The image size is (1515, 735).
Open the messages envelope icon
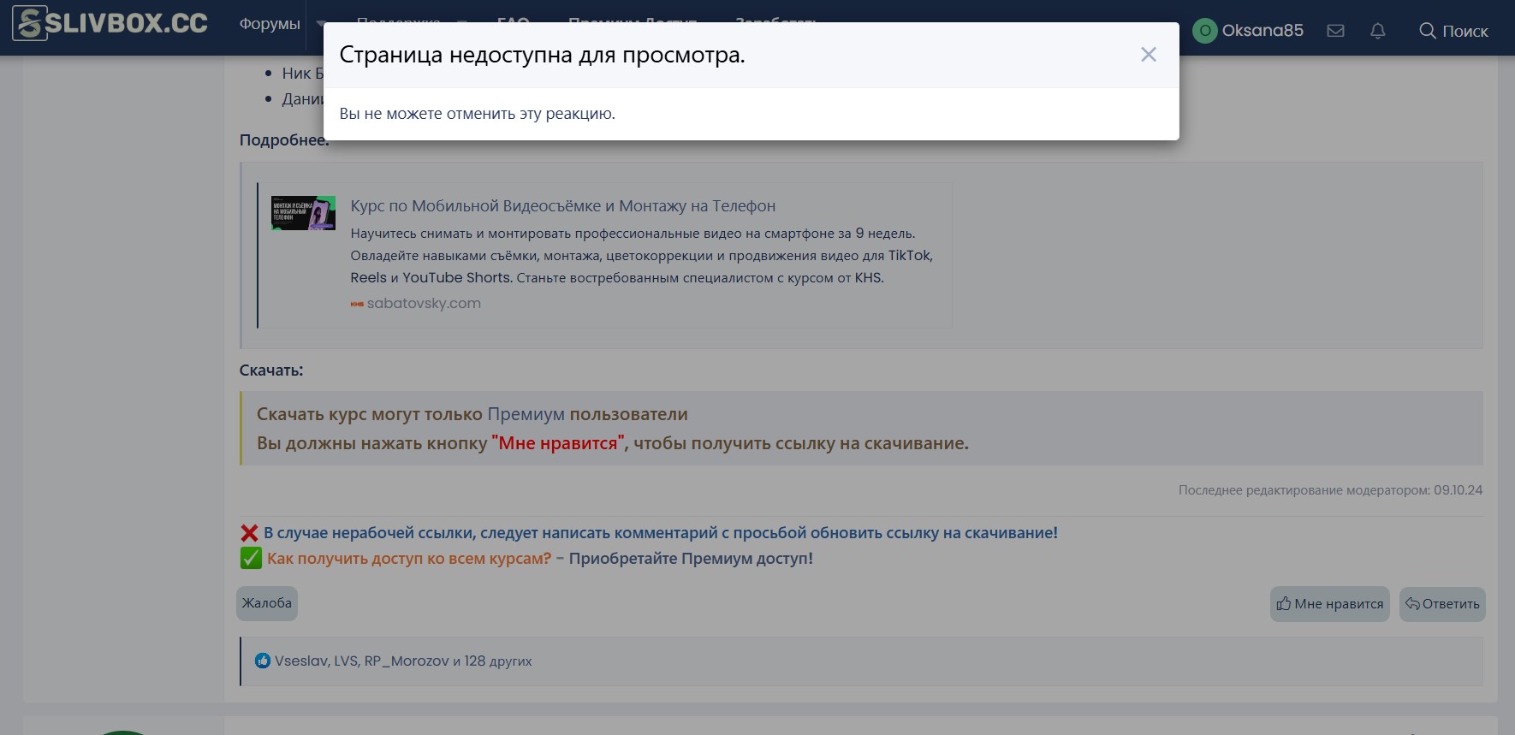click(x=1334, y=31)
